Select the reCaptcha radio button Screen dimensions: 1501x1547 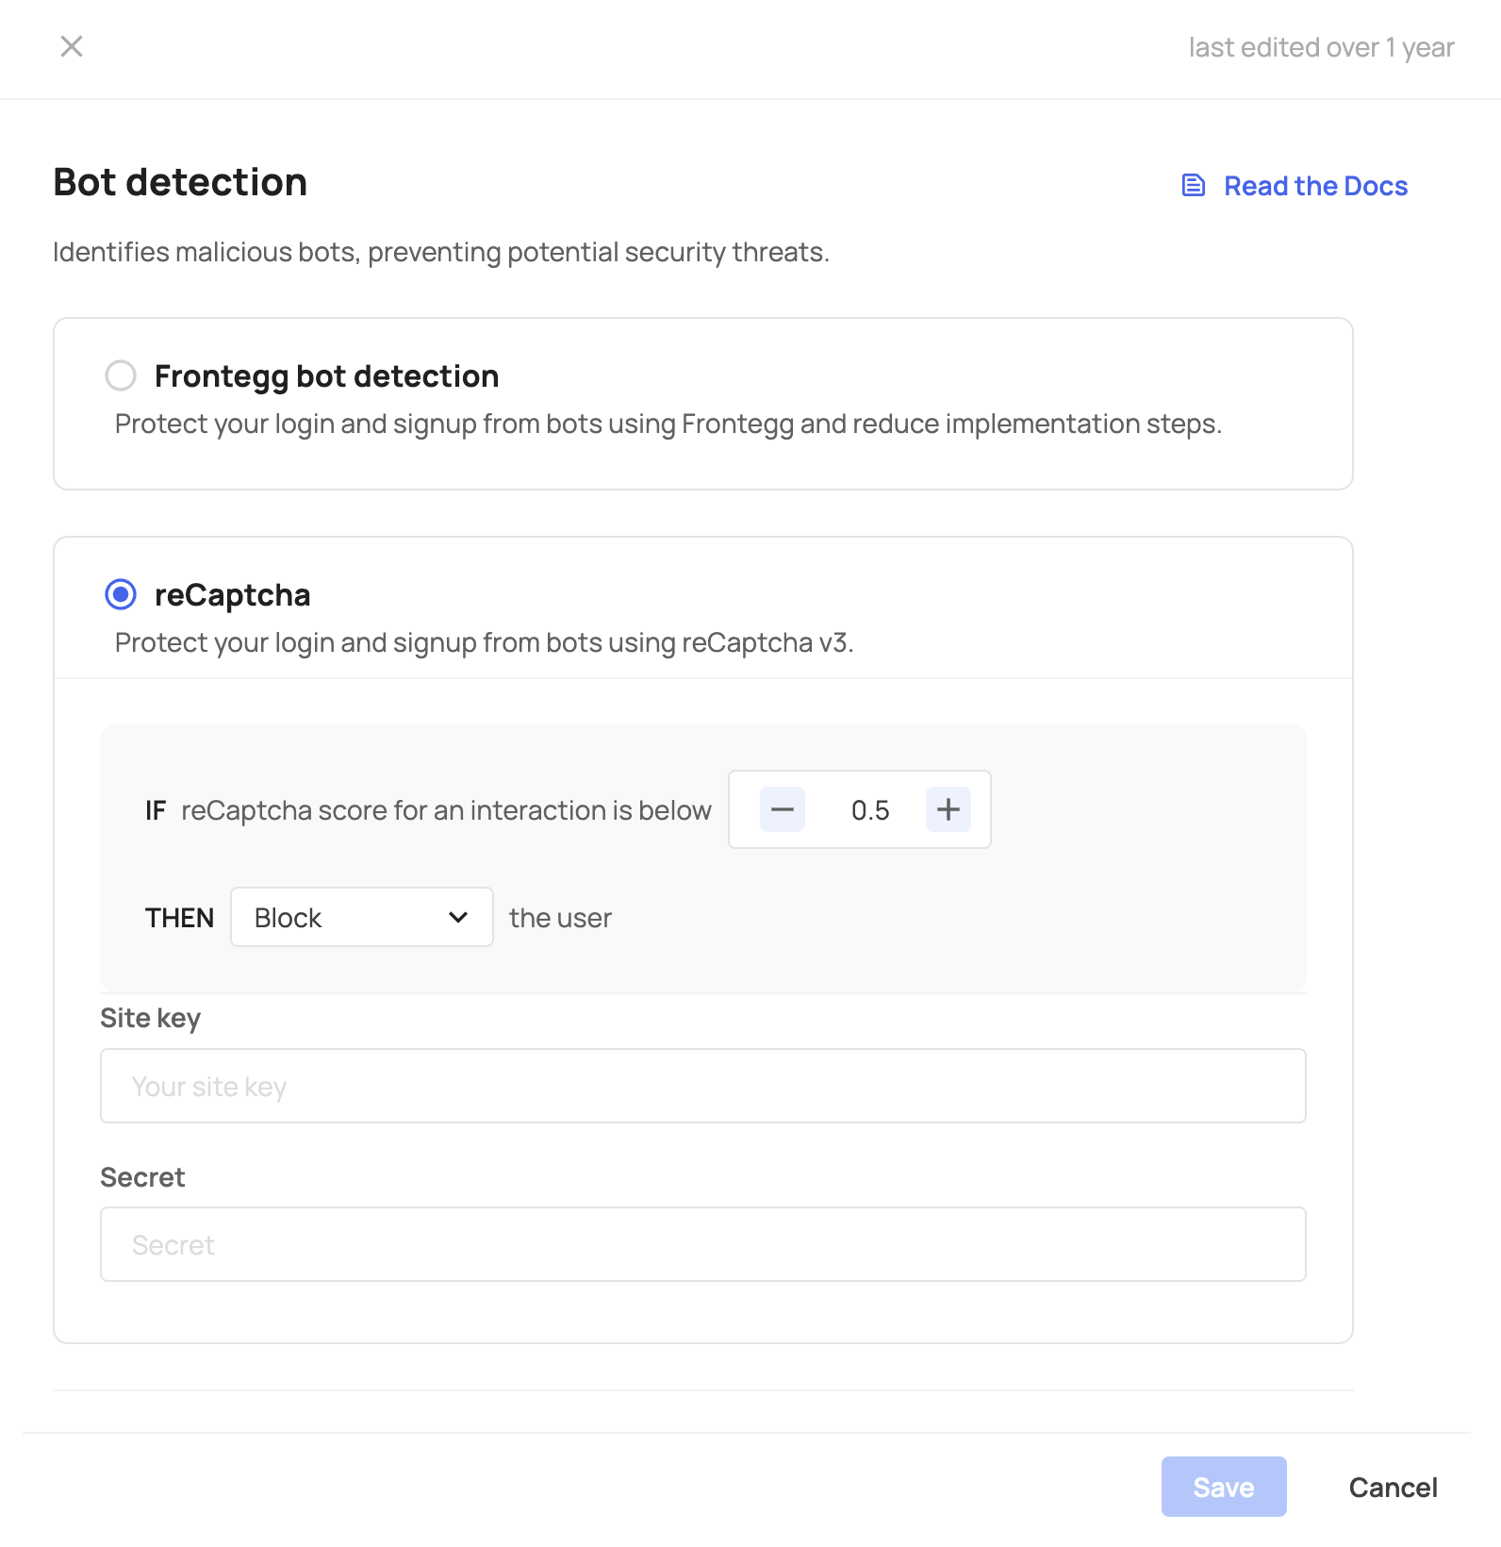121,594
